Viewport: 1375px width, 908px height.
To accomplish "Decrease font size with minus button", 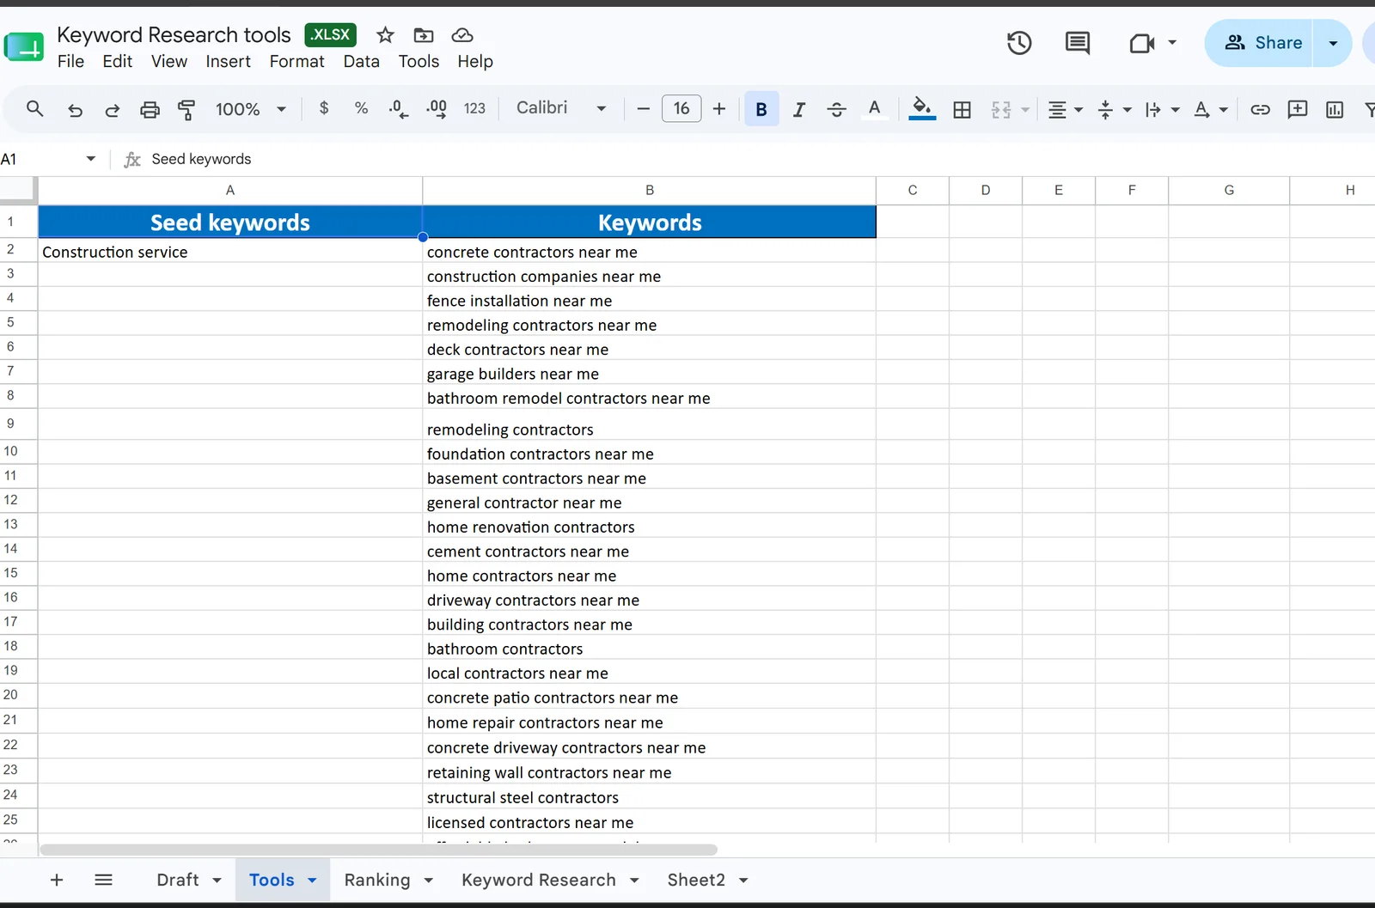I will click(x=643, y=108).
